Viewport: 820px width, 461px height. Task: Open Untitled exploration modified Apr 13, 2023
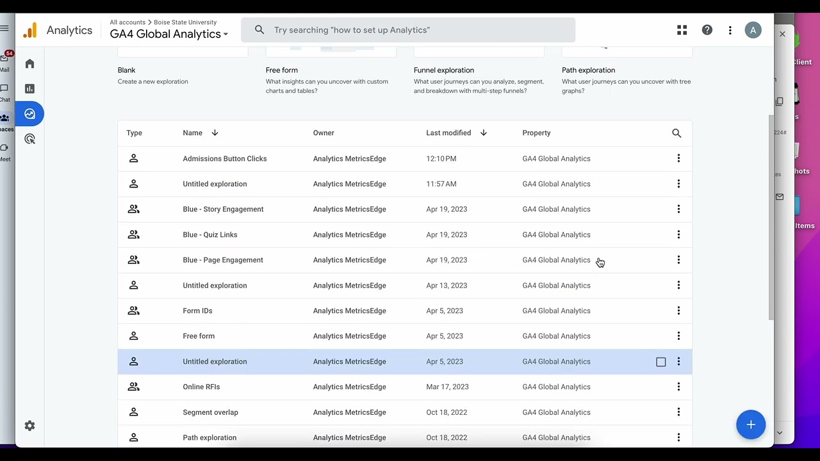click(x=215, y=286)
